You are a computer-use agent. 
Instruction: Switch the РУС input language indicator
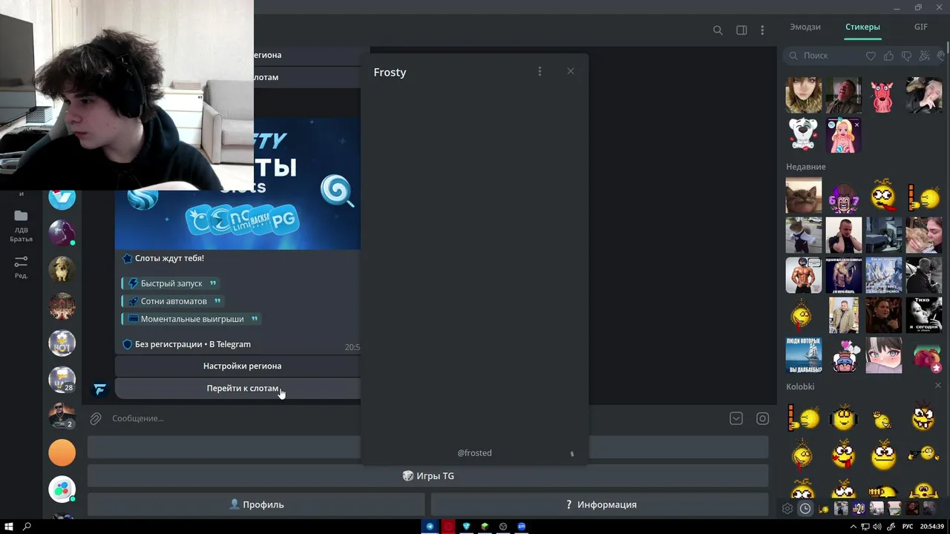[x=908, y=527]
